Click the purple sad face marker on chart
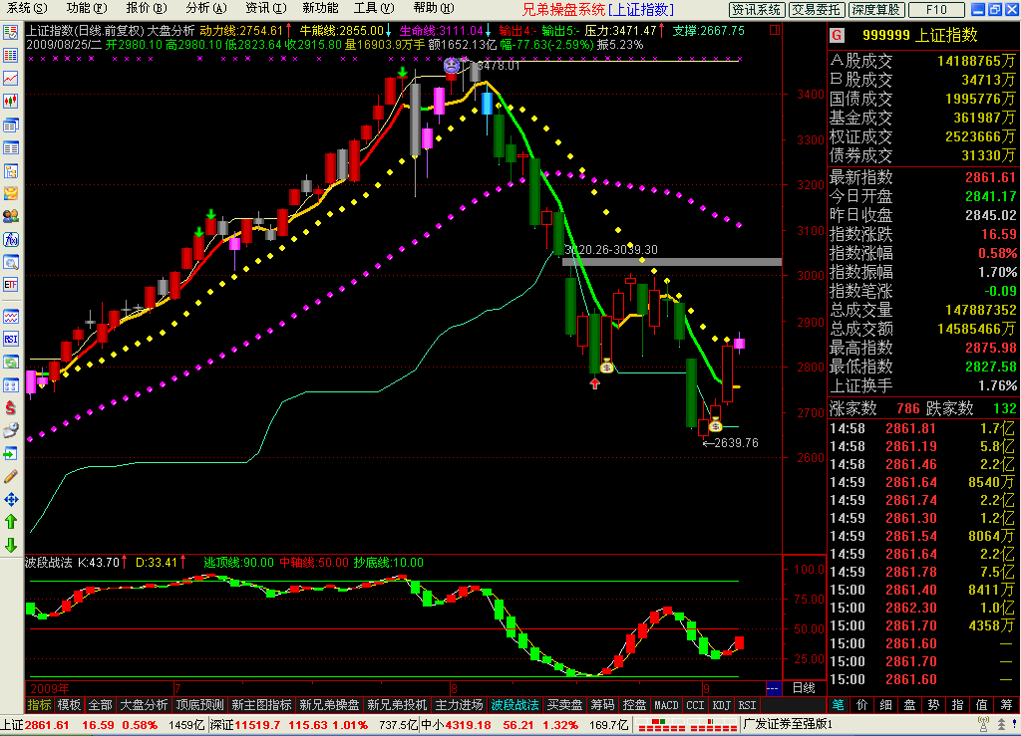 [452, 65]
